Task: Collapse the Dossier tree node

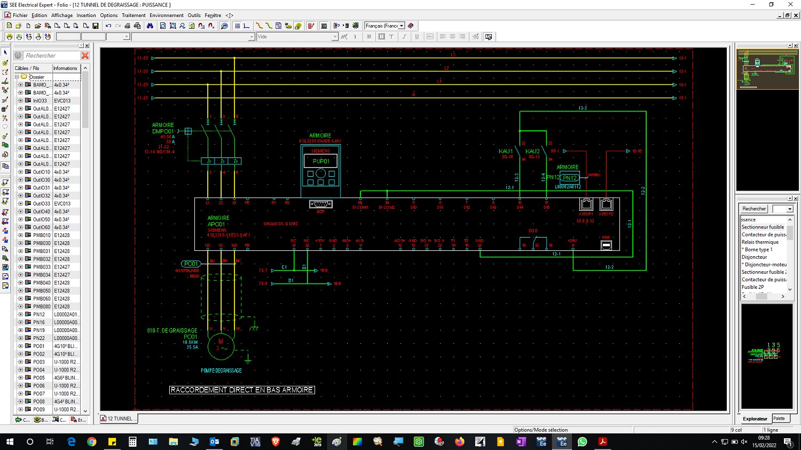Action: click(x=17, y=77)
